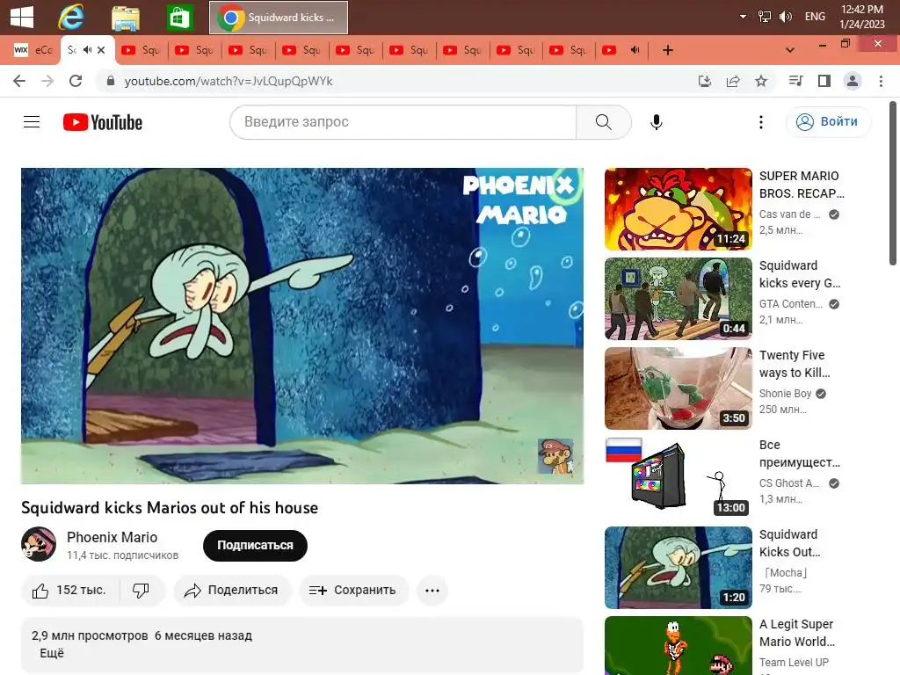Viewport: 900px width, 675px height.
Task: Show hidden system tray icons
Action: [743, 17]
